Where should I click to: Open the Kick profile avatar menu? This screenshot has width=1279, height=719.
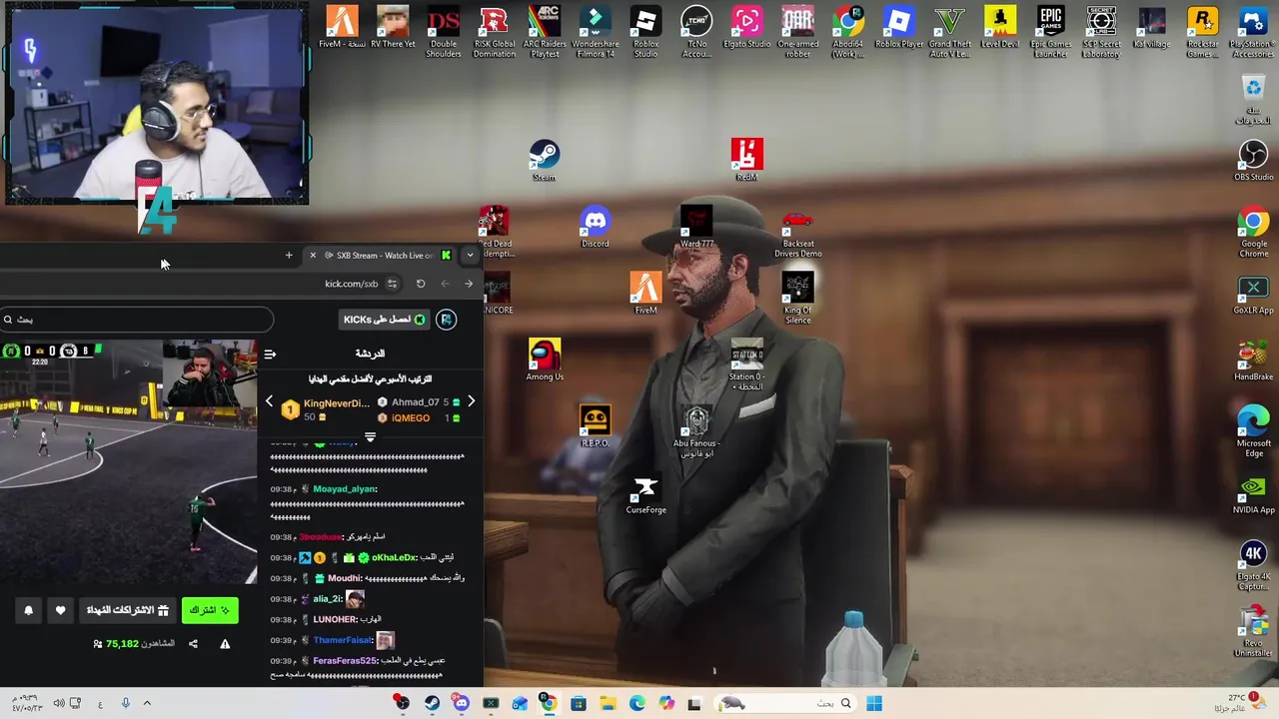(x=446, y=320)
